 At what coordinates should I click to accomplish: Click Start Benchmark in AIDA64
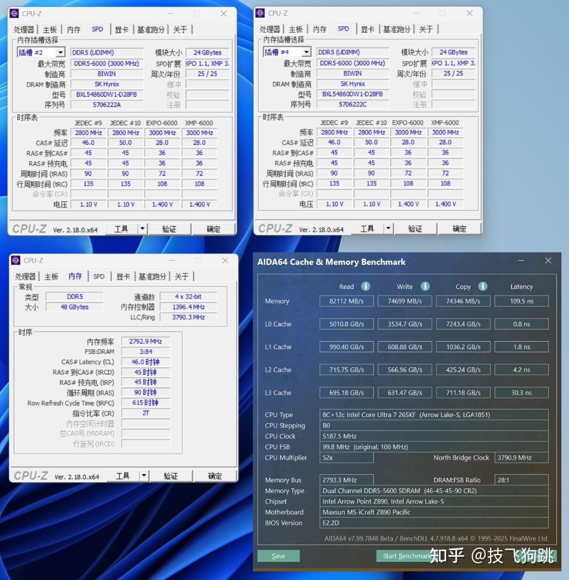pos(407,556)
